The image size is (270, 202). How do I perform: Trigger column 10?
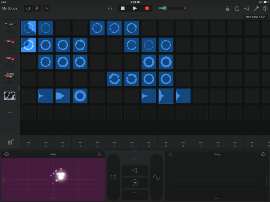pos(183,144)
